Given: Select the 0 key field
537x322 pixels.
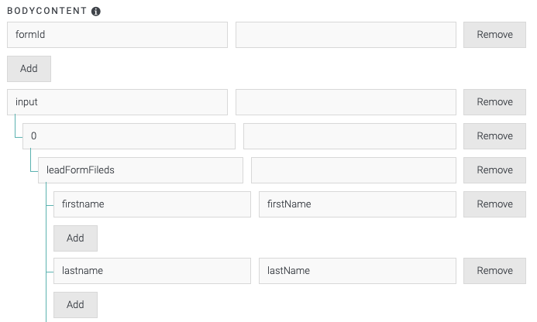Looking at the screenshot, I should pyautogui.click(x=129, y=136).
